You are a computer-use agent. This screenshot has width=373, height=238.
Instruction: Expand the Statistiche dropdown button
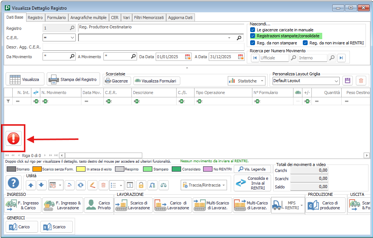point(262,81)
